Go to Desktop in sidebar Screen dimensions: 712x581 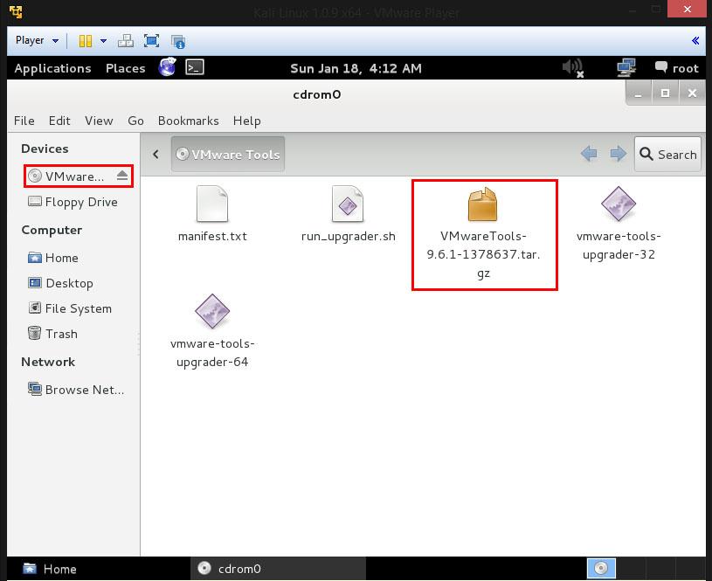coord(60,283)
